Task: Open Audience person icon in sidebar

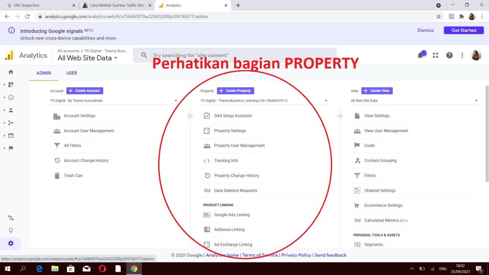Action: coord(11,110)
